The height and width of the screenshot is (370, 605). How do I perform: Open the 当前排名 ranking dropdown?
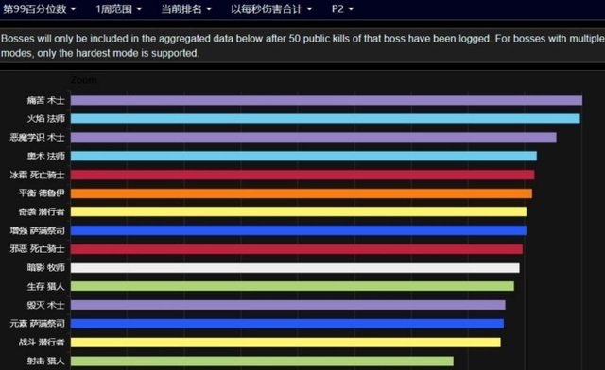click(186, 8)
